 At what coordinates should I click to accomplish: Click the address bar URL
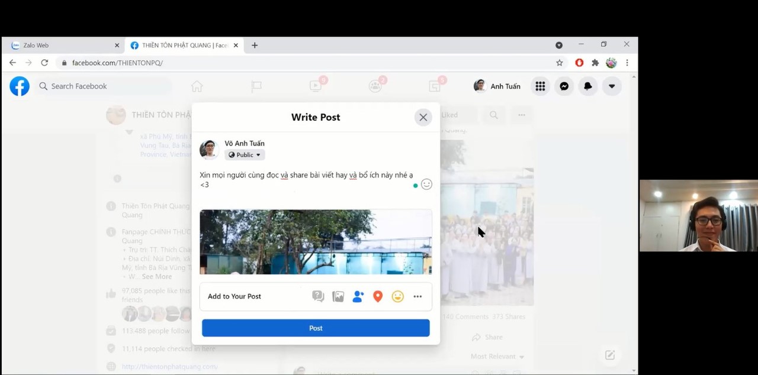pos(117,63)
